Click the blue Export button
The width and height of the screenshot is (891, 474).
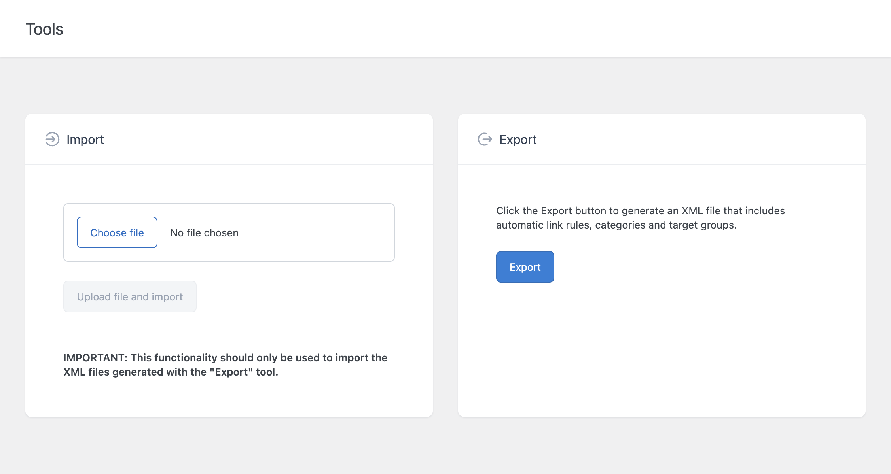point(525,267)
